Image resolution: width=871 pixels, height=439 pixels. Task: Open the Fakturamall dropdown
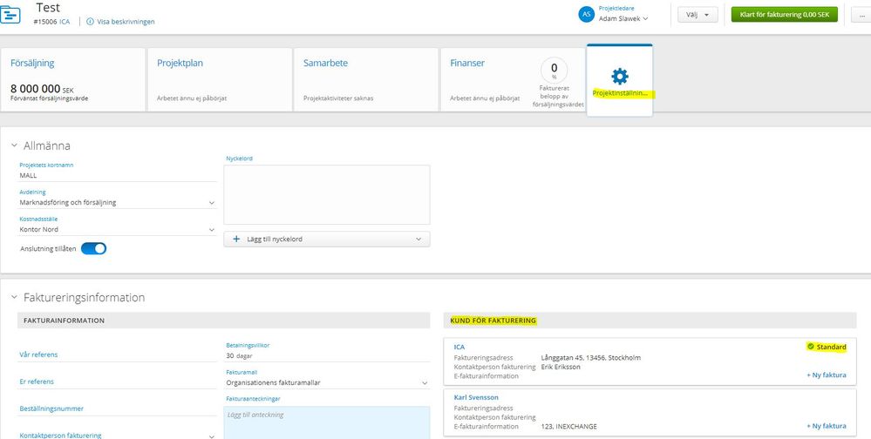point(327,382)
